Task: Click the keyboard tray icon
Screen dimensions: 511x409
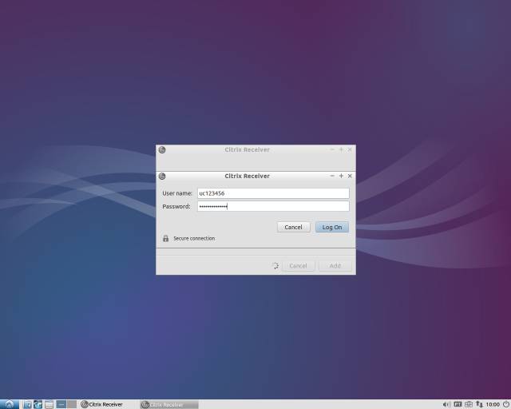Action: pyautogui.click(x=469, y=404)
